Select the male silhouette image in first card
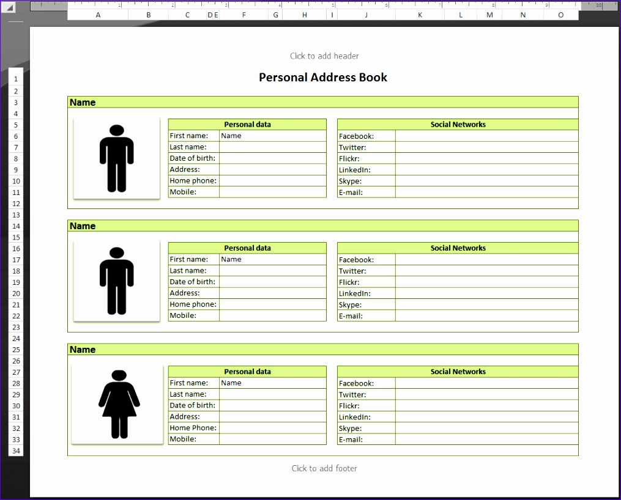This screenshot has width=621, height=500. (116, 159)
